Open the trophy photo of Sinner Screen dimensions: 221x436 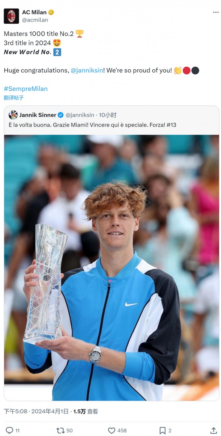pos(111,268)
